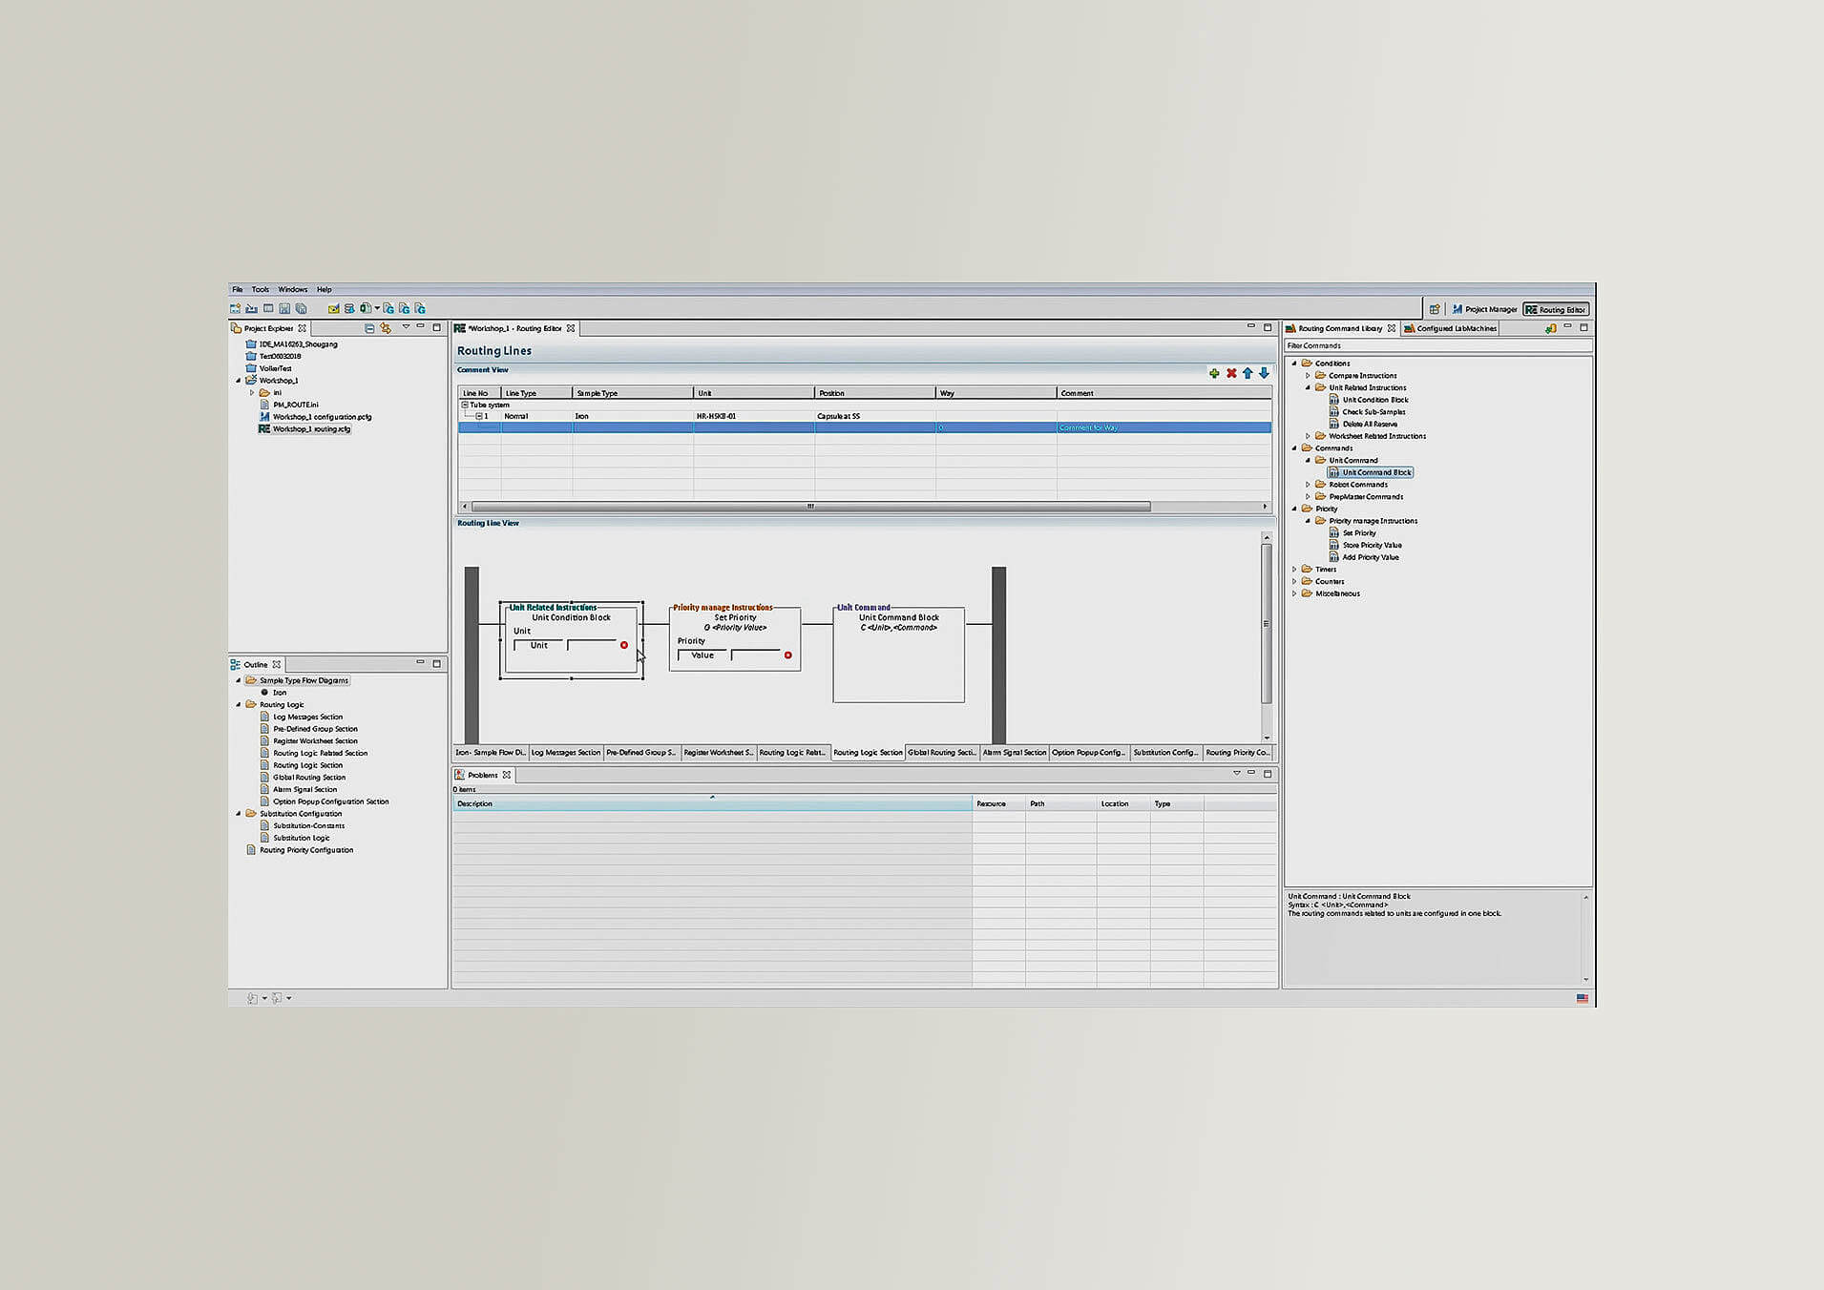Click the Filter Commands input field
Viewport: 1824px width, 1290px height.
(x=1437, y=345)
